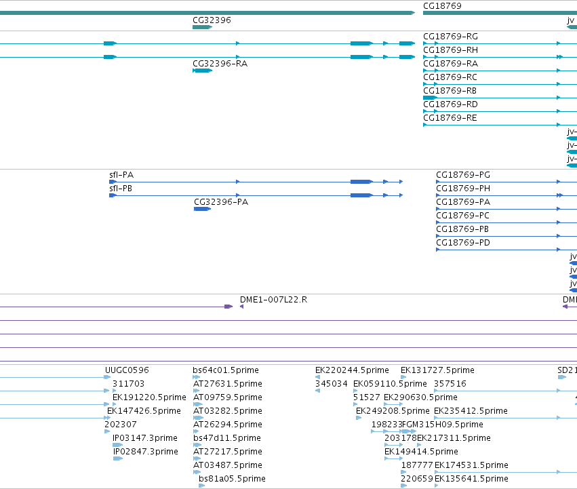
Task: Select the EK059110.5prime EST label
Action: point(390,384)
